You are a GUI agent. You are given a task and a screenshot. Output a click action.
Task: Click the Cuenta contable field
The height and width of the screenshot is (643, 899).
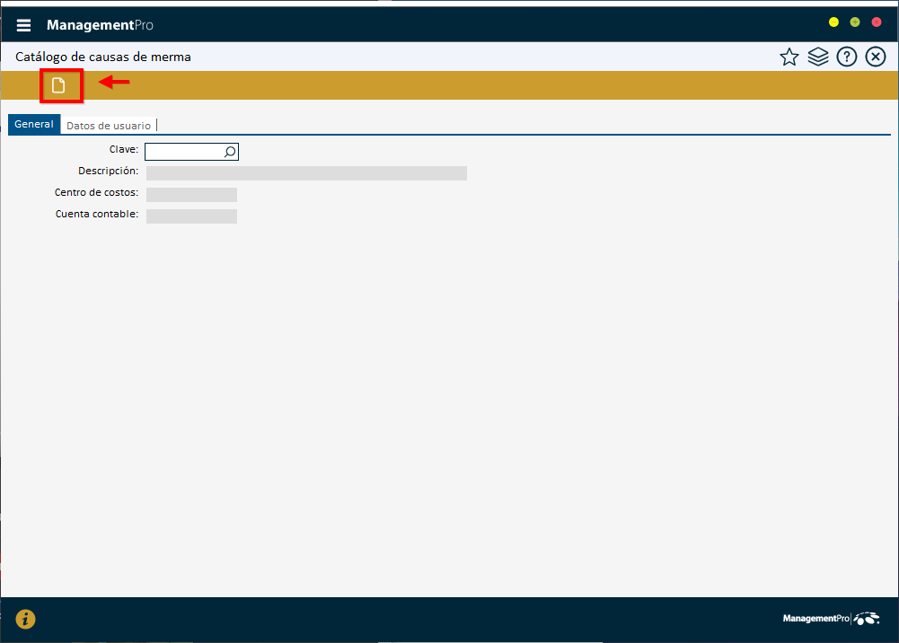click(190, 216)
